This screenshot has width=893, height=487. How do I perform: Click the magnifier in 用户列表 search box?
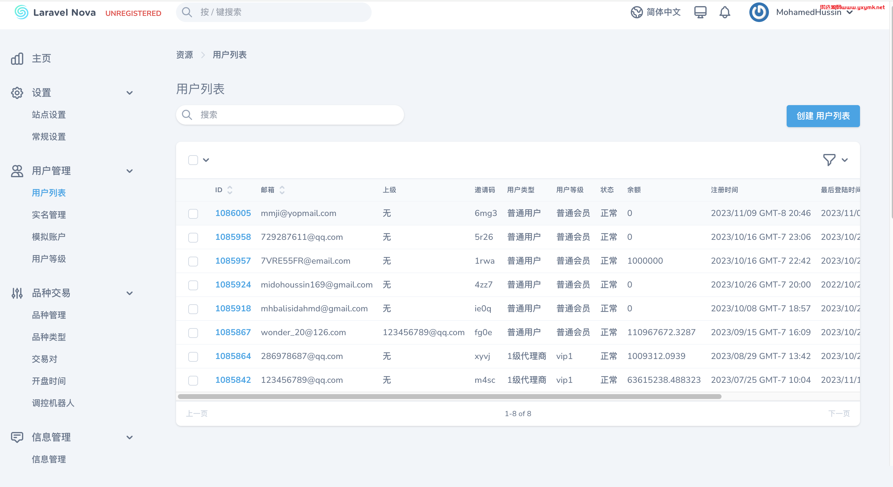[187, 115]
